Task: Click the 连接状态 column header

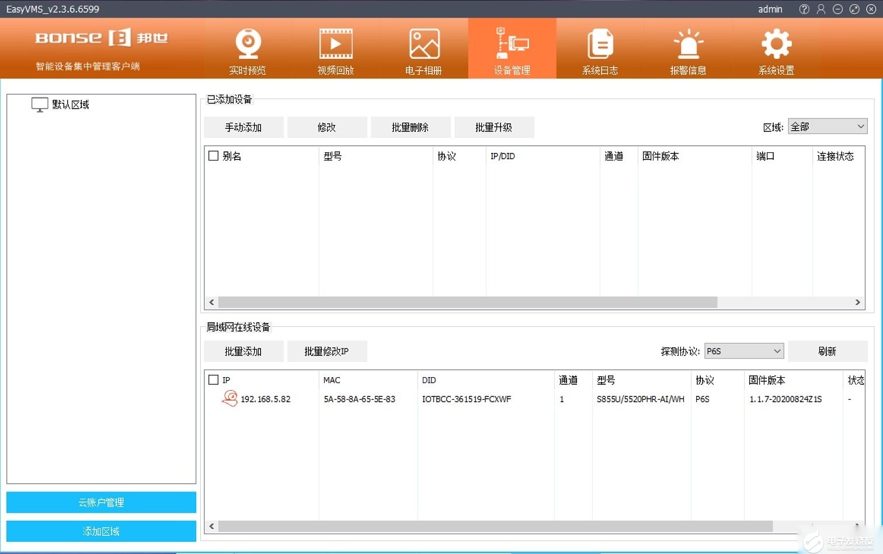Action: (x=835, y=156)
